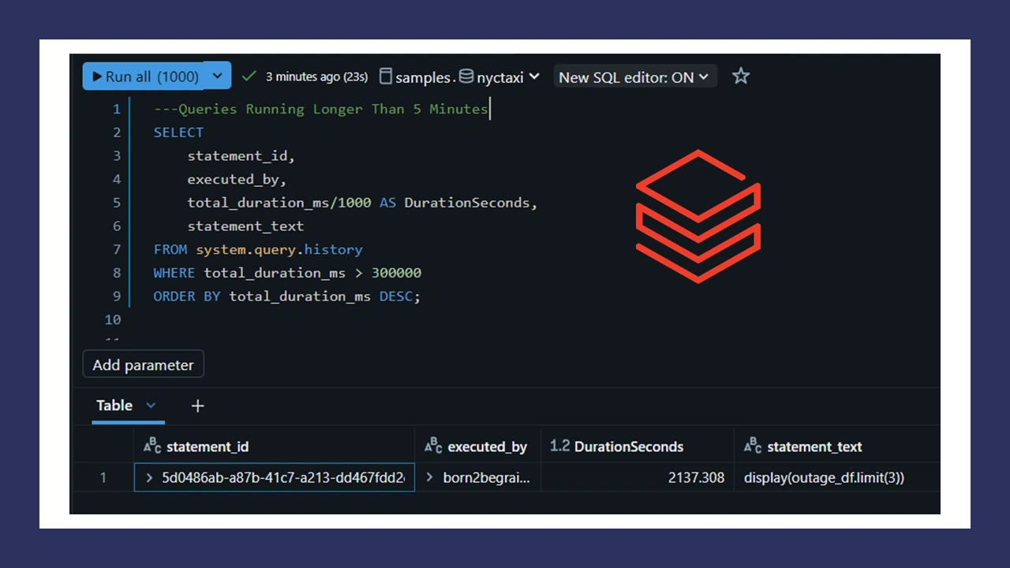This screenshot has height=568, width=1010.
Task: Click the FROM system.query.history line
Action: pos(258,249)
